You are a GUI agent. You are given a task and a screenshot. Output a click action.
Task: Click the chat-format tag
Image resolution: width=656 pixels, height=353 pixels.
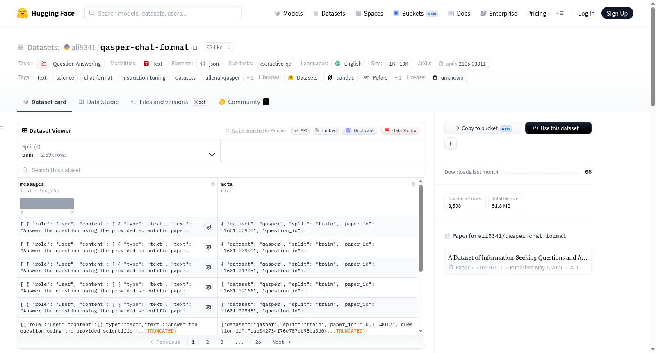[98, 77]
